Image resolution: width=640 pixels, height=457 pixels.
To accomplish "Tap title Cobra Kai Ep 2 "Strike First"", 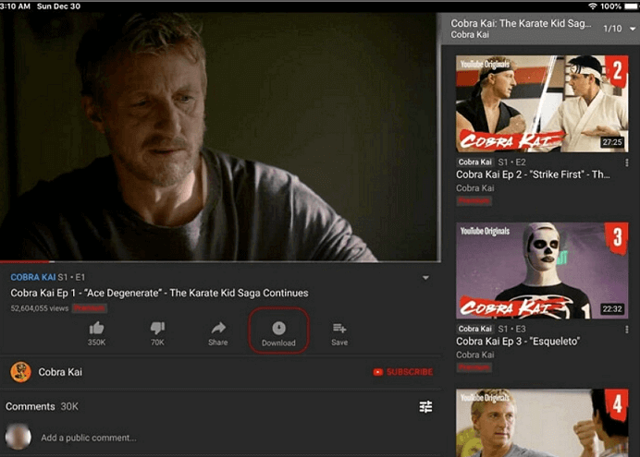I will 533,174.
